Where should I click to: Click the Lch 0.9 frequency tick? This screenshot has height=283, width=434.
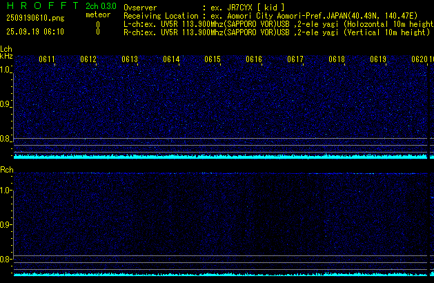6,105
